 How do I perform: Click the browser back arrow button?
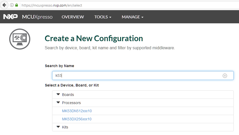point(4,5)
